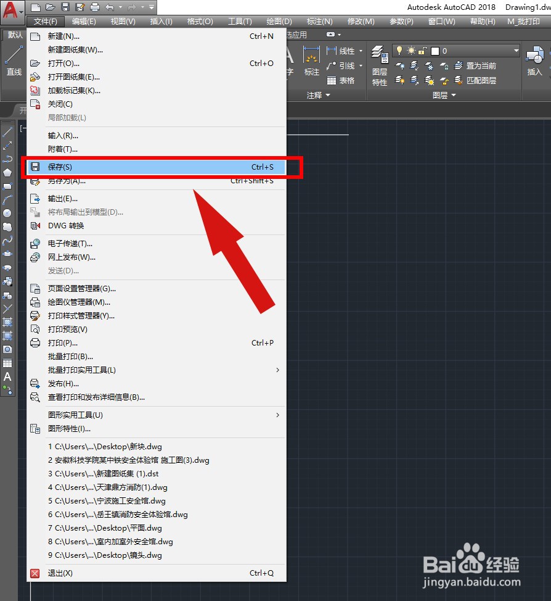551x601 pixels.
Task: Choose 打印(P)... menu entry
Action: [x=156, y=342]
